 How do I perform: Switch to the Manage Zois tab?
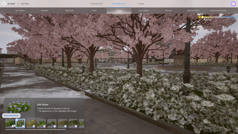pos(97,4)
